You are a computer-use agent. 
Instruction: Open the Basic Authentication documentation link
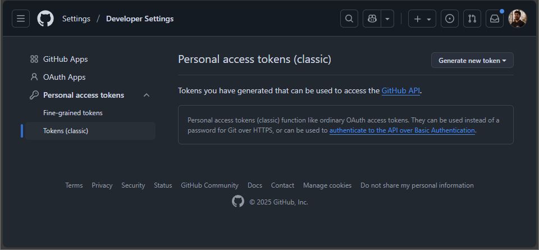pyautogui.click(x=402, y=130)
